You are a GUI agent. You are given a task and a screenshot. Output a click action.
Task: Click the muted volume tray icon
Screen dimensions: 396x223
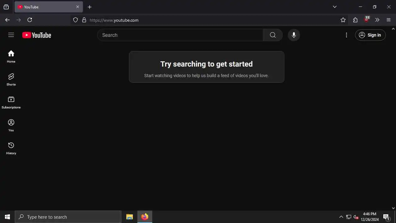pos(356,217)
